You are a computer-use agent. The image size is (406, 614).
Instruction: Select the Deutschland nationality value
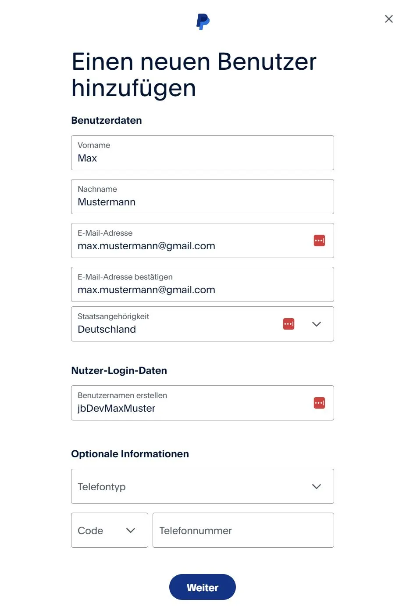(107, 329)
